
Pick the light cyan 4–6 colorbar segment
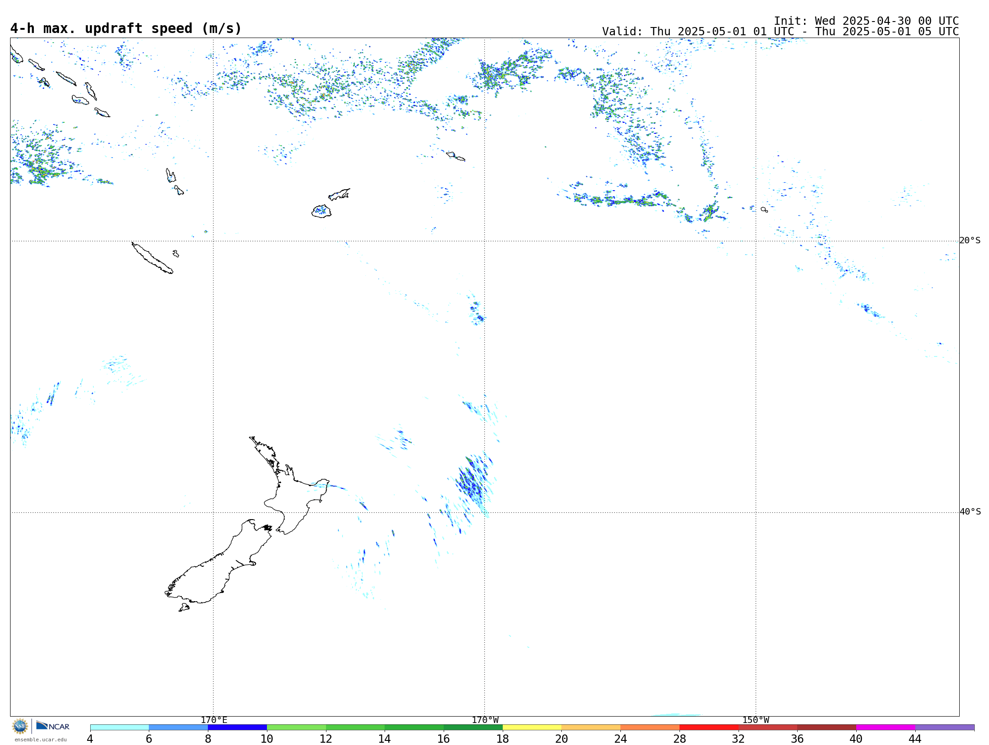coord(120,728)
